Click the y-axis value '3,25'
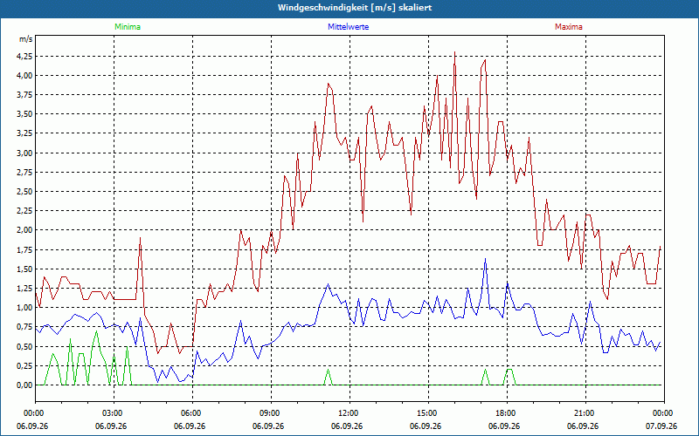This screenshot has width=699, height=436. pyautogui.click(x=24, y=133)
